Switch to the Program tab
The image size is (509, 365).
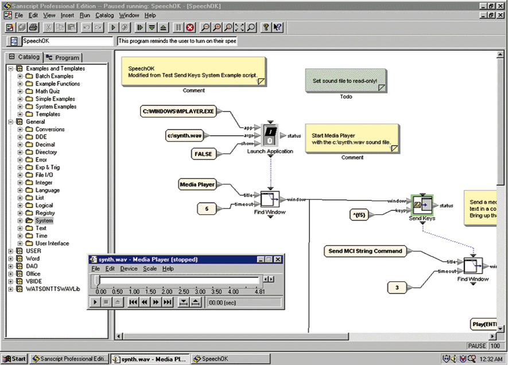[63, 58]
